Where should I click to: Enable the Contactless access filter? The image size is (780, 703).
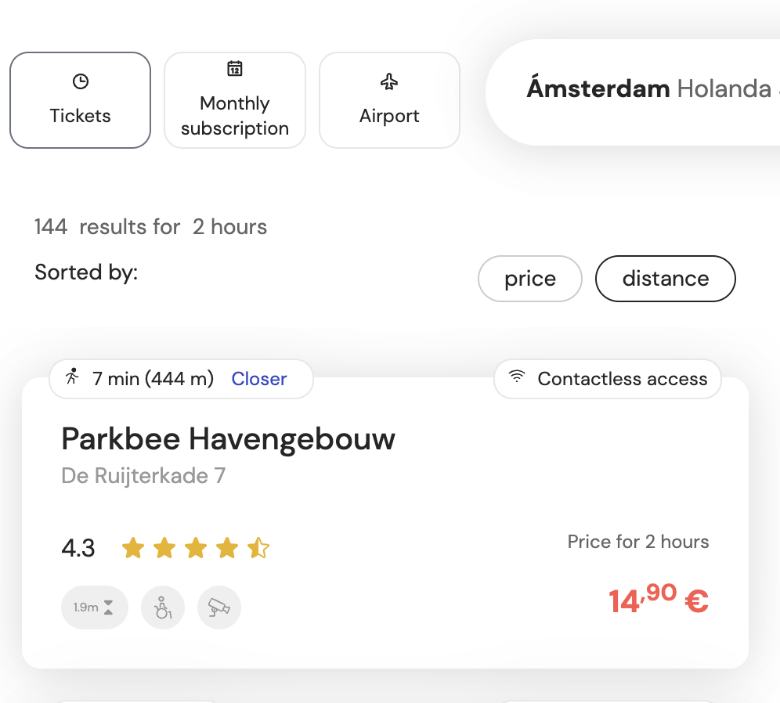click(607, 378)
